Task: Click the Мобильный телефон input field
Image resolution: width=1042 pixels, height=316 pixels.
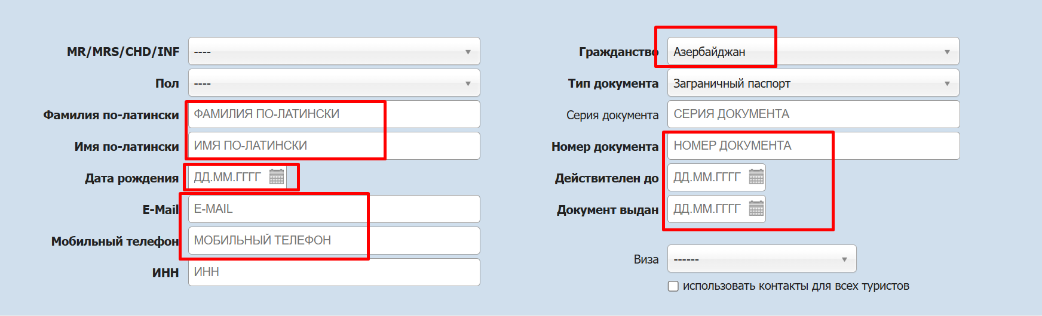Action: click(x=333, y=241)
